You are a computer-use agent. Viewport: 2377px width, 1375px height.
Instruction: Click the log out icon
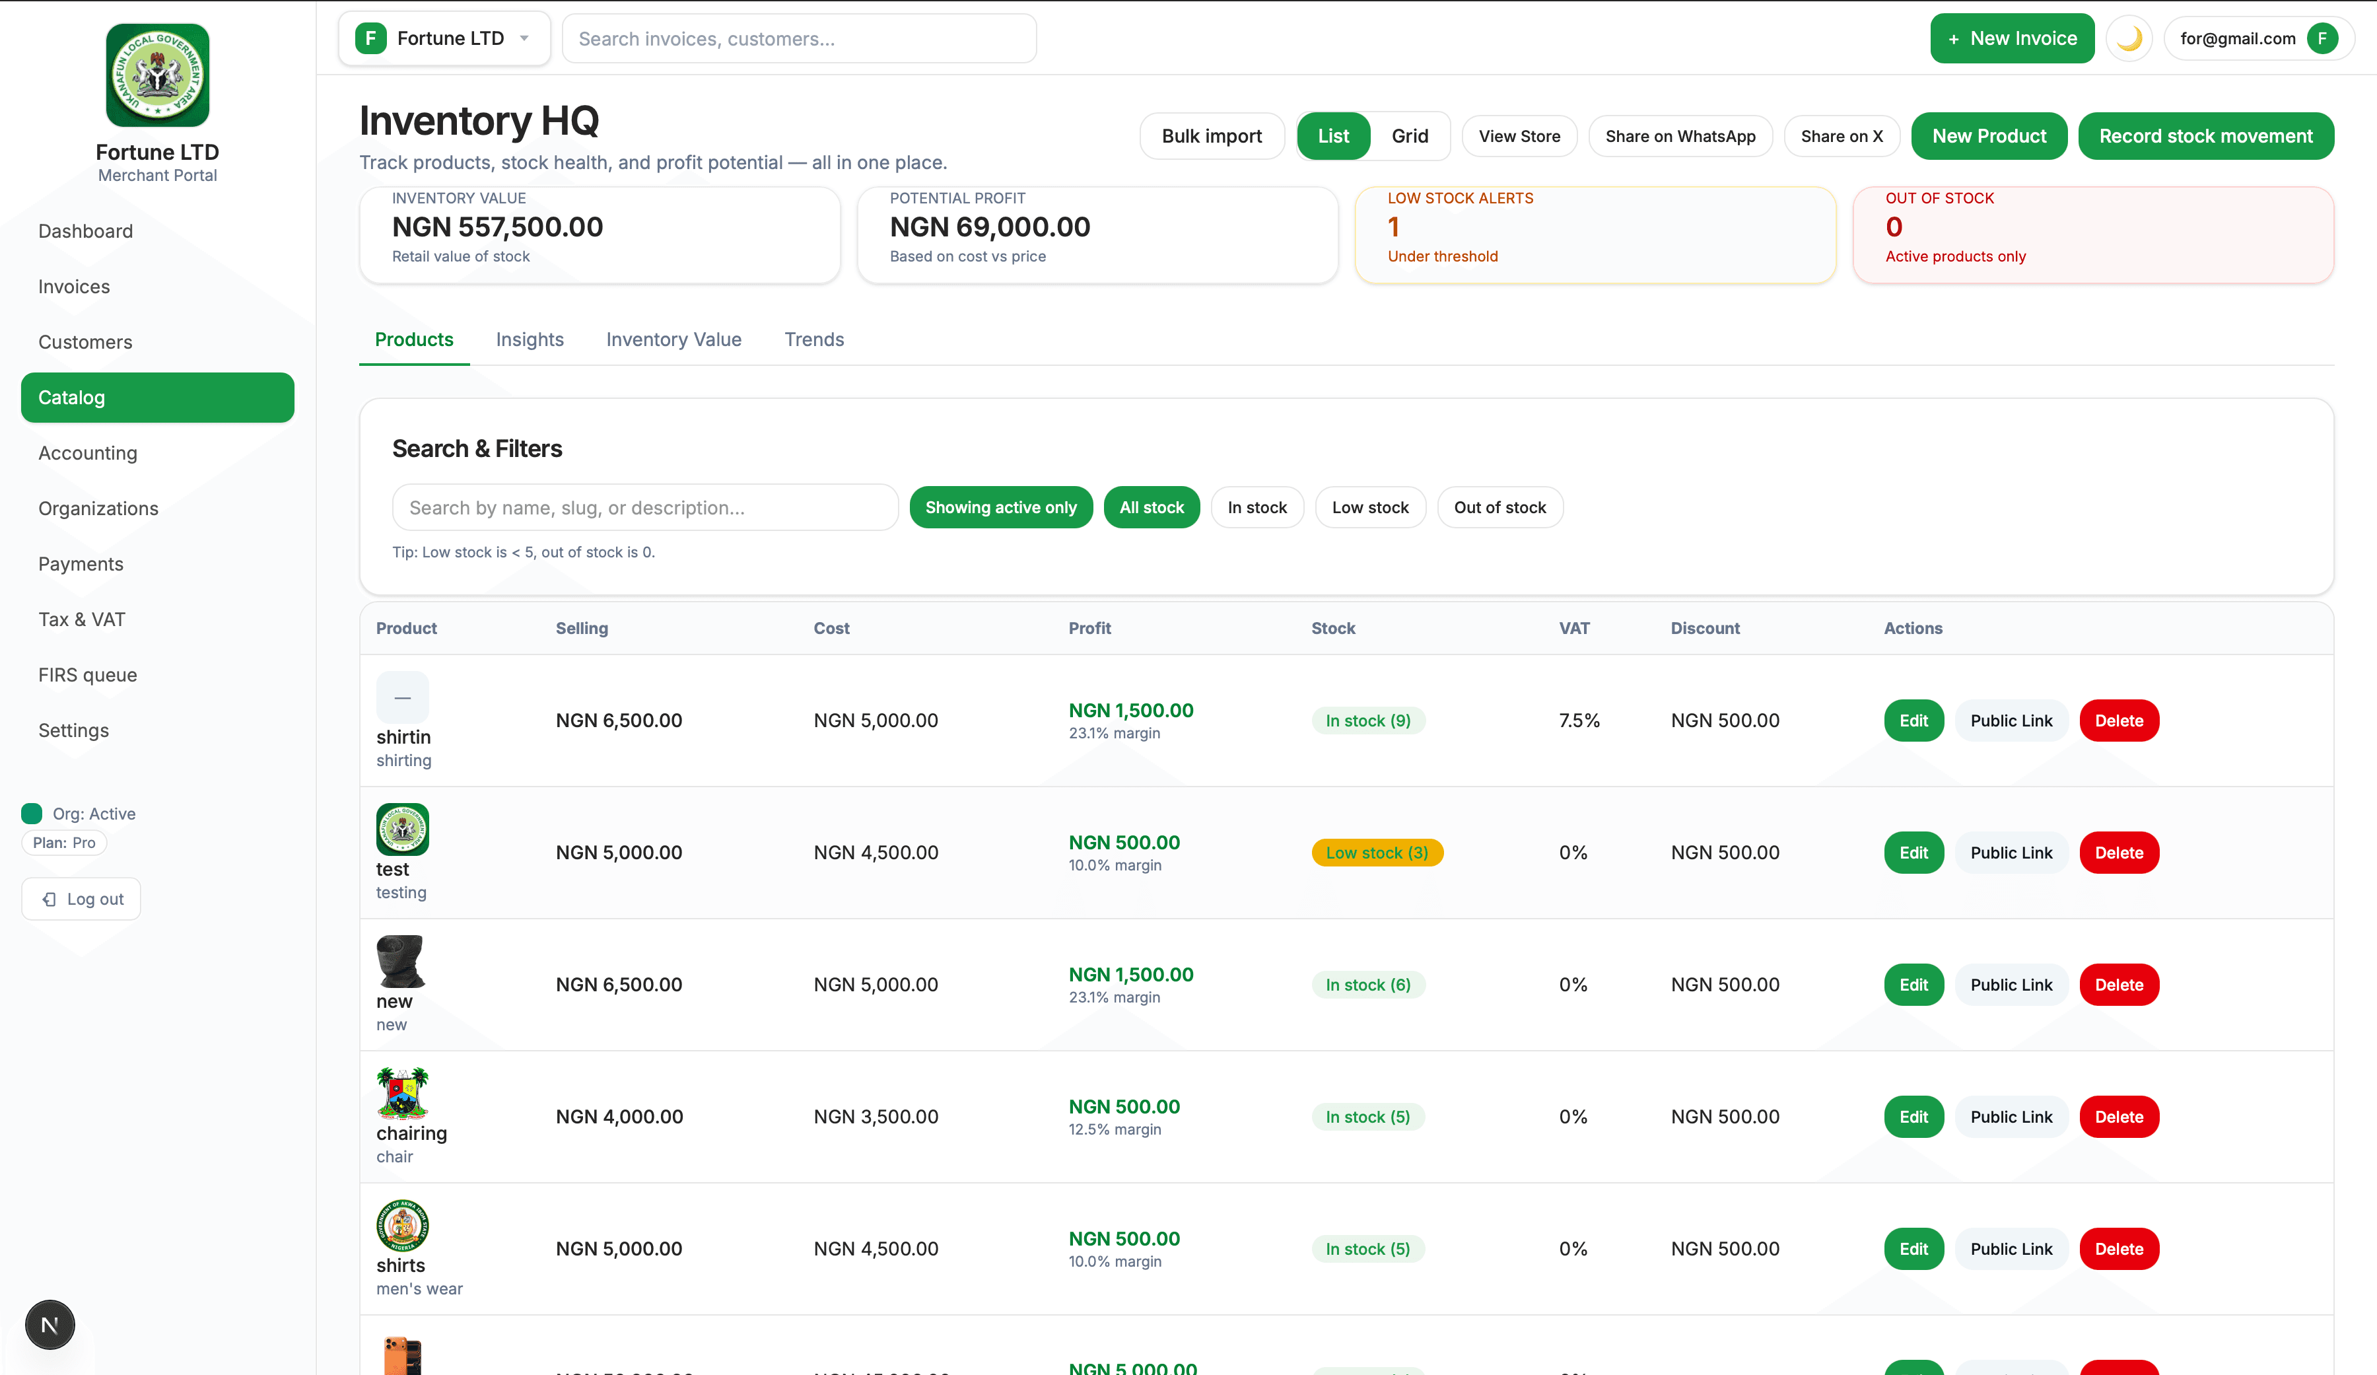pos(50,899)
